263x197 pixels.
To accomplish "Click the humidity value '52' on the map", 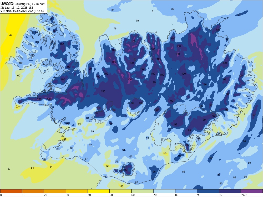I will (107, 166).
